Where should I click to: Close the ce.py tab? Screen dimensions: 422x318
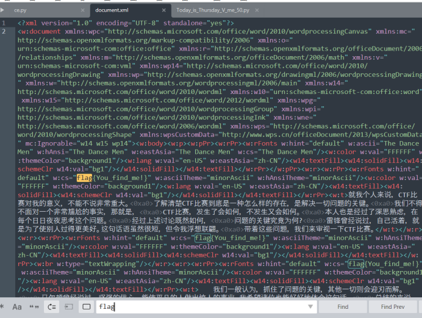click(82, 10)
